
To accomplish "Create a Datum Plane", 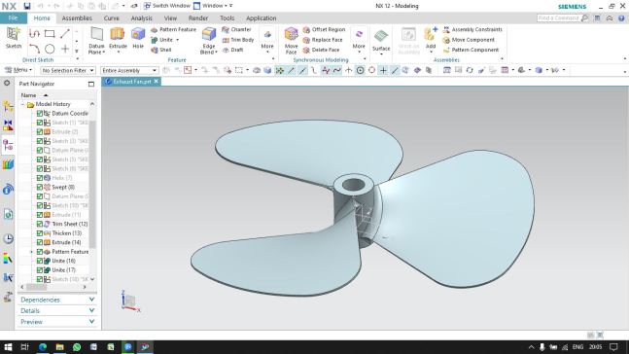I will point(96,41).
